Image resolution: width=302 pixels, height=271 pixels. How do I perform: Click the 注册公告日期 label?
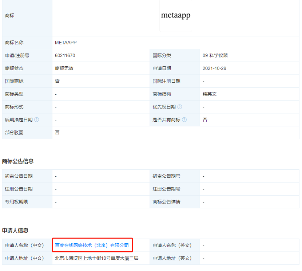[19, 189]
